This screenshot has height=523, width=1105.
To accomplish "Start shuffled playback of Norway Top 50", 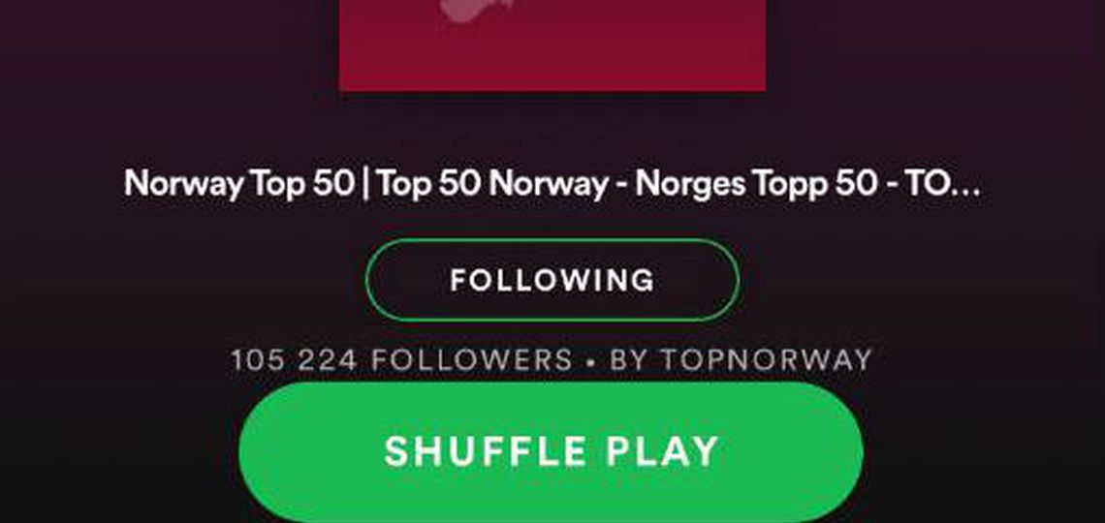I will pos(552,452).
